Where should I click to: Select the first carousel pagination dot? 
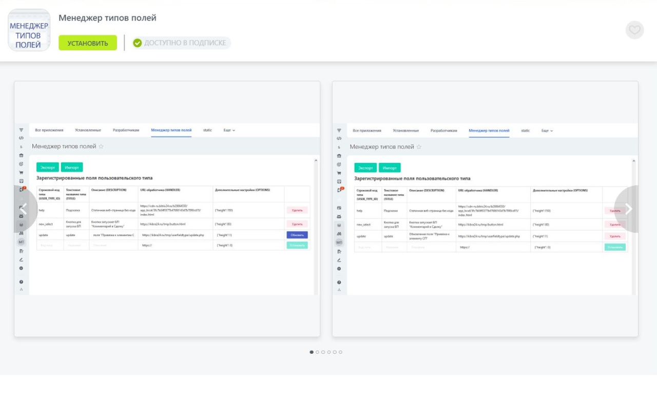pyautogui.click(x=312, y=352)
